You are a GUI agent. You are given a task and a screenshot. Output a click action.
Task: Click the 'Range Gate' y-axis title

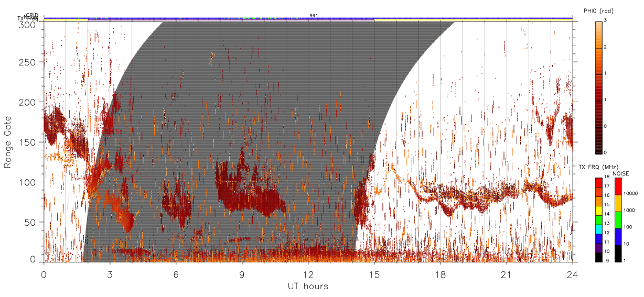click(8, 142)
